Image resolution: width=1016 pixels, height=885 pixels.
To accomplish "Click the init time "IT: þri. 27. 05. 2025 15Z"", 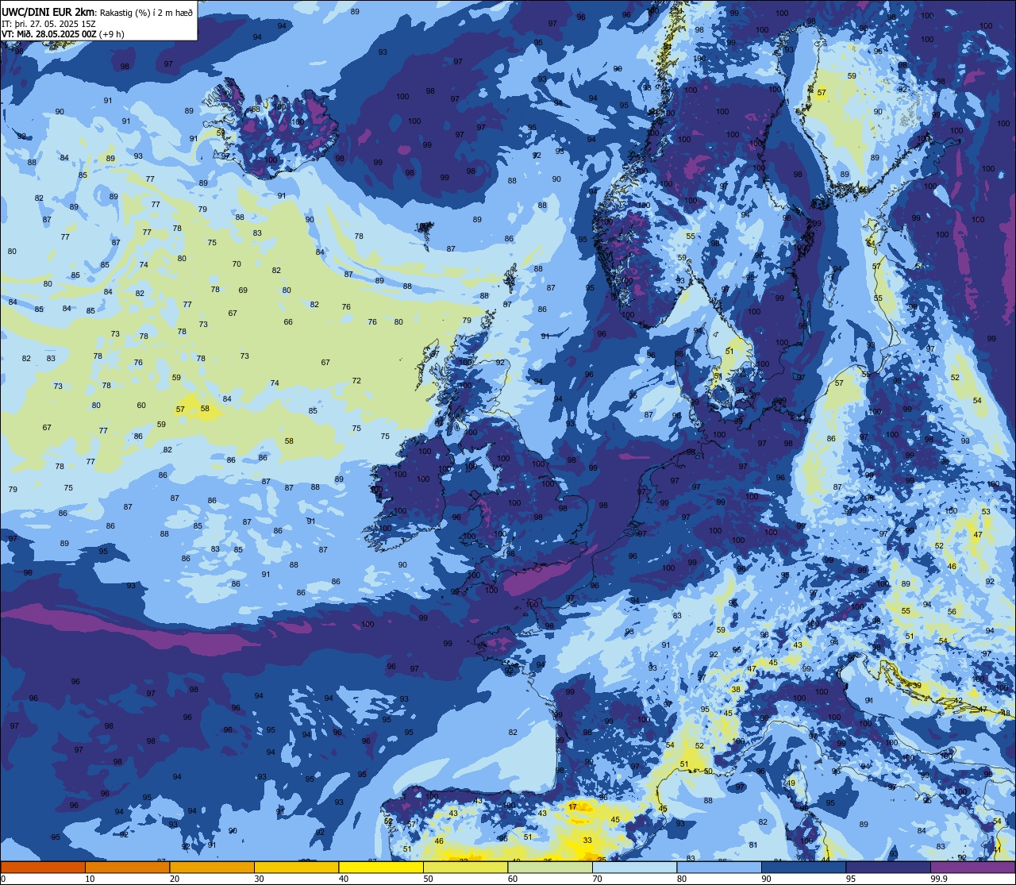I will (x=48, y=23).
